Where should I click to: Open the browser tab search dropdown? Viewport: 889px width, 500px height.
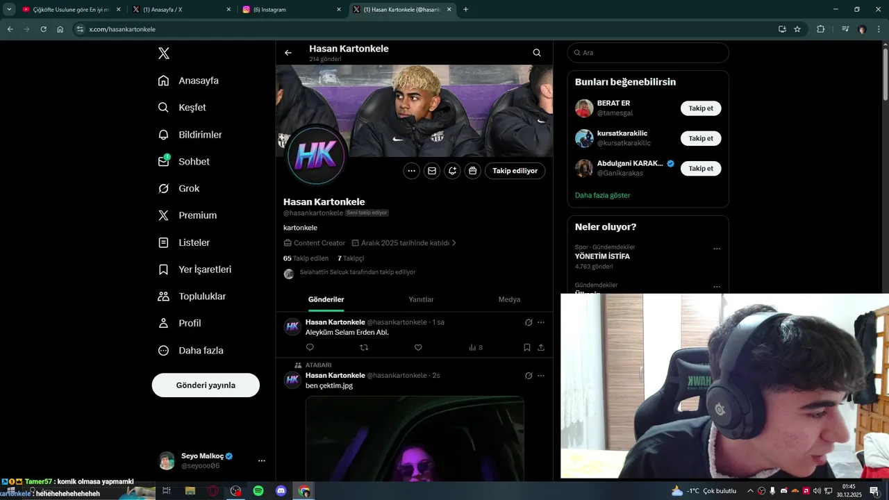coord(9,10)
